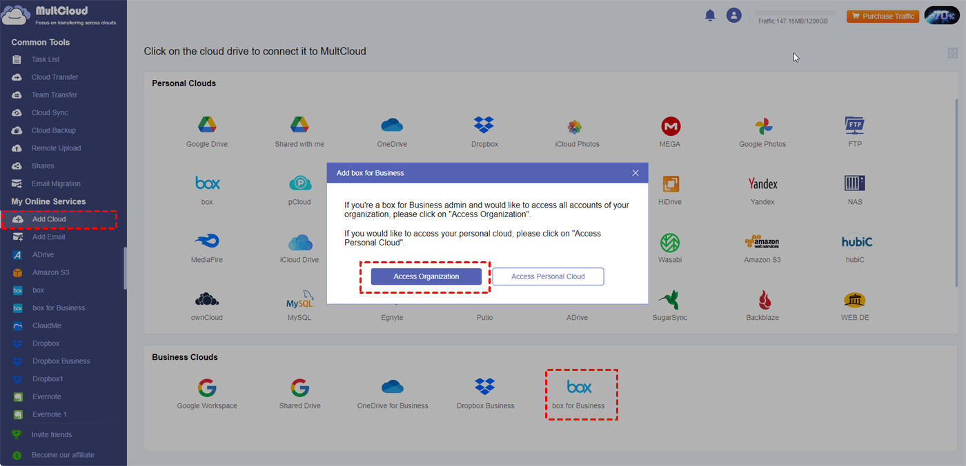Open the Amazon S3 account in sidebar
This screenshot has width=966, height=466.
[x=50, y=272]
